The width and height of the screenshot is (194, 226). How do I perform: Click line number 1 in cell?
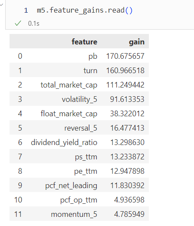pyautogui.click(x=26, y=10)
